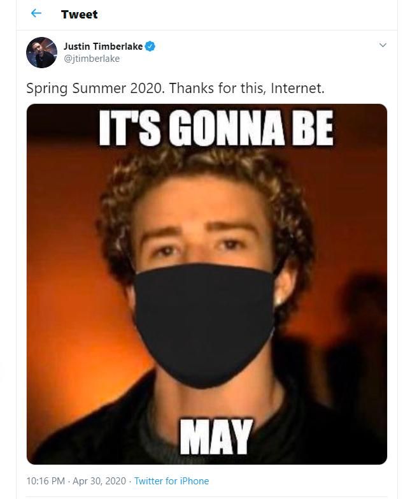Click the Apr 30, 2020 date
403x499 pixels.
(x=99, y=481)
